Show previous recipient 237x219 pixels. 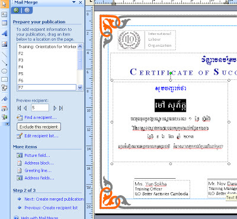tap(25, 108)
